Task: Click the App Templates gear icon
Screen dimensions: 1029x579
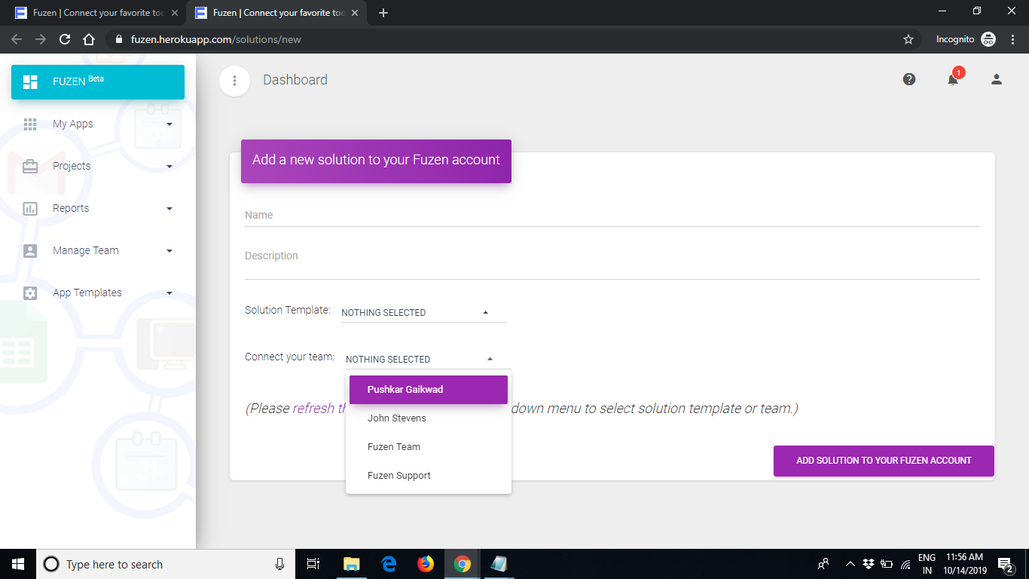Action: pos(30,293)
